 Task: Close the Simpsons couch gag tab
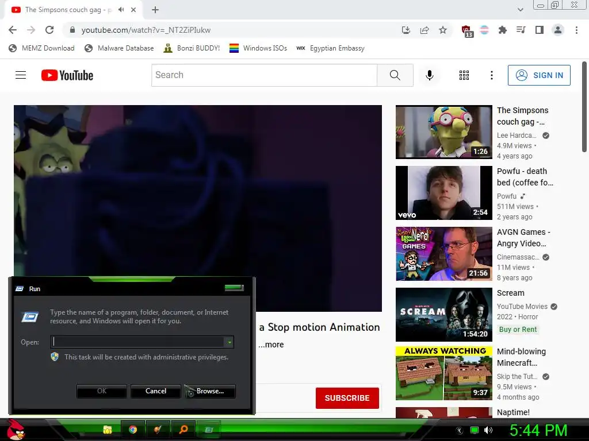tap(133, 10)
